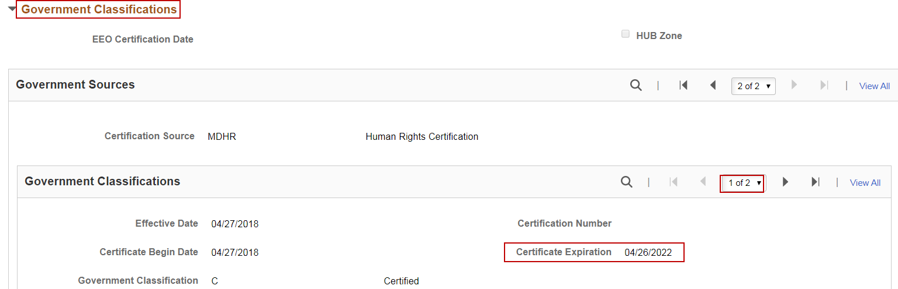This screenshot has width=898, height=289.
Task: Click the Certificate Begin Date value
Action: (x=235, y=253)
